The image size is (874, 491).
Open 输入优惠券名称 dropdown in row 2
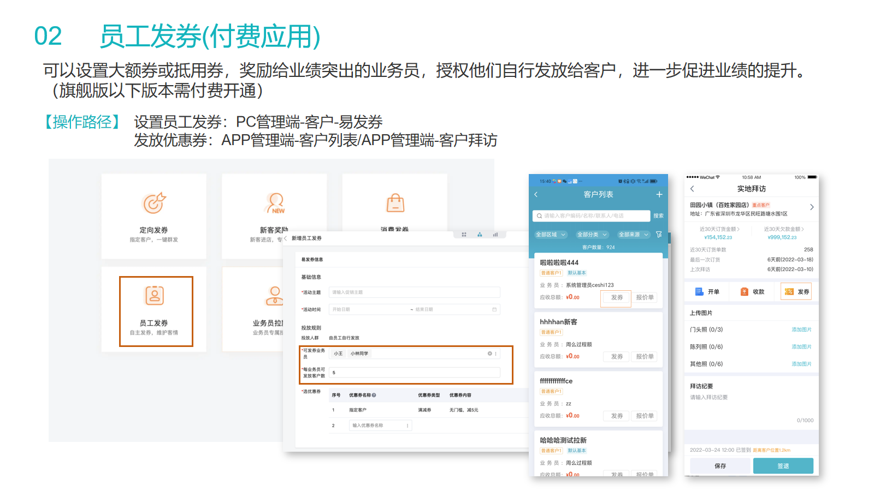380,426
